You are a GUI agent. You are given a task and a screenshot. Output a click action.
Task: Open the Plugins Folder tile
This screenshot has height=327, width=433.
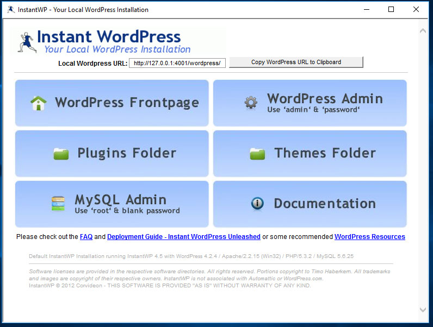112,154
